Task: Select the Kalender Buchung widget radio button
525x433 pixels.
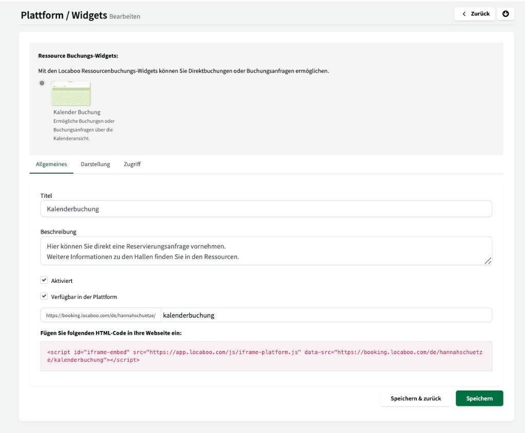Action: click(42, 83)
